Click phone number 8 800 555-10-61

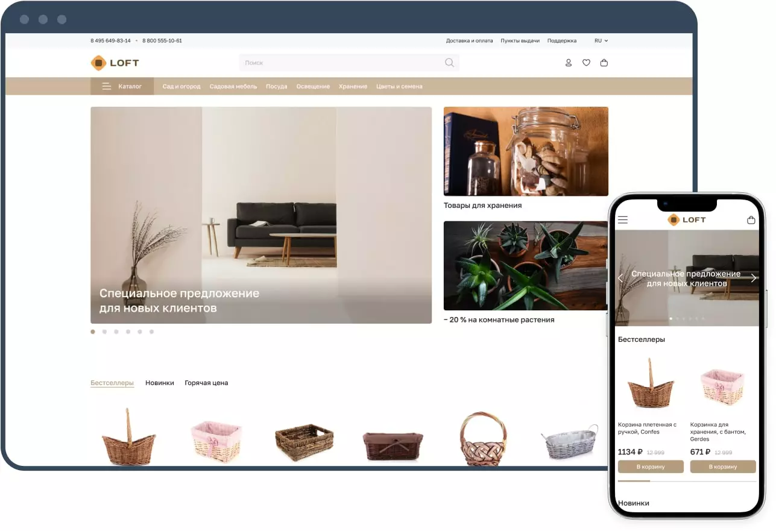coord(162,41)
